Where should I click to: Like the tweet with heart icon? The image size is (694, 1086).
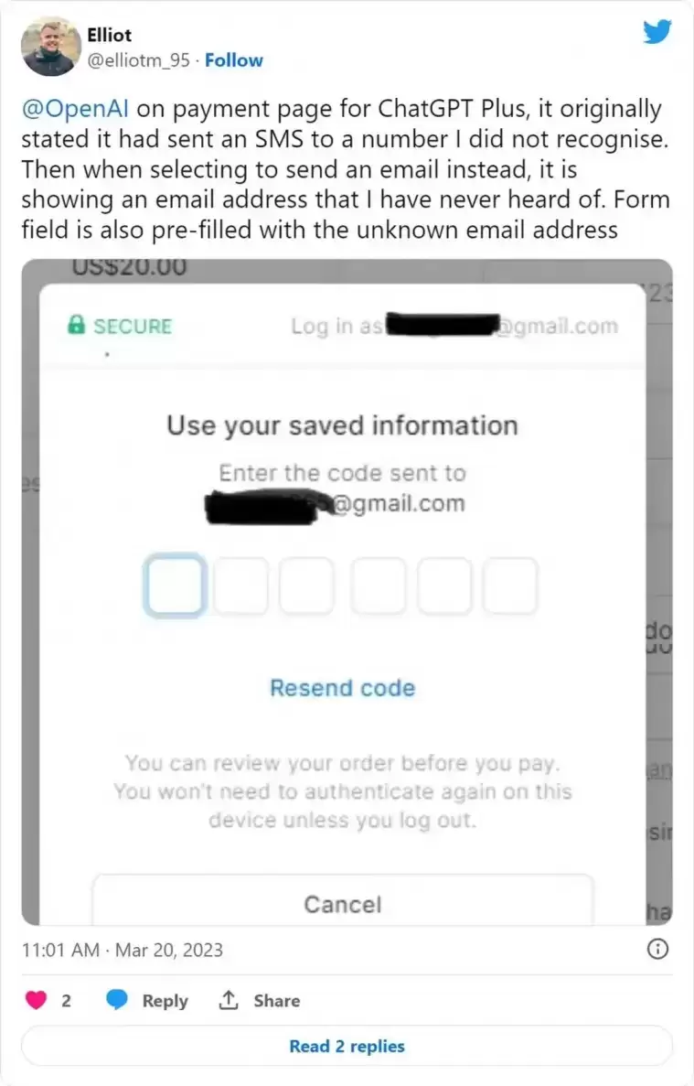point(36,1000)
